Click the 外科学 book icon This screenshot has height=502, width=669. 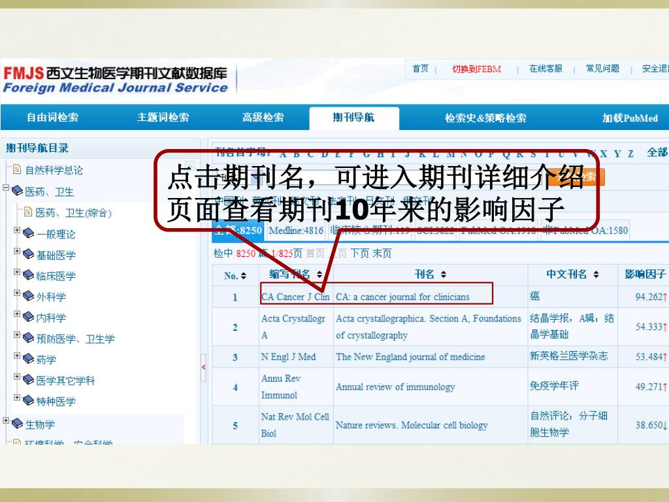[x=28, y=296]
